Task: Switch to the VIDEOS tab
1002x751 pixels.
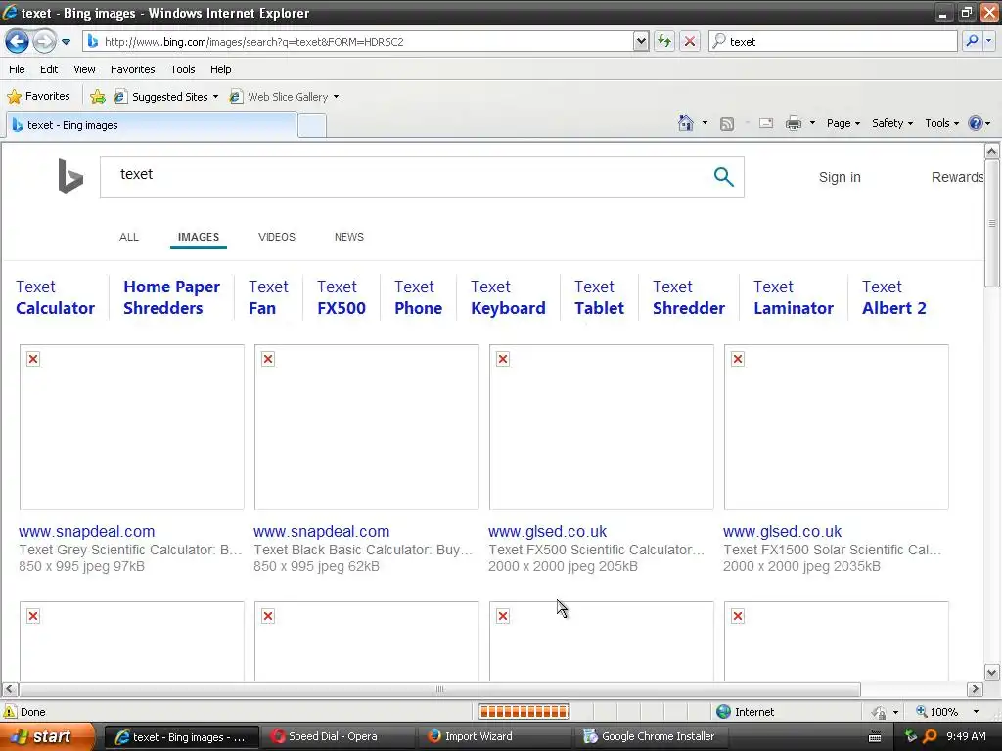Action: (x=277, y=237)
